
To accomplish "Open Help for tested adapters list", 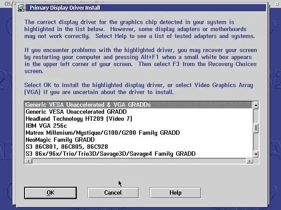I will 176,193.
